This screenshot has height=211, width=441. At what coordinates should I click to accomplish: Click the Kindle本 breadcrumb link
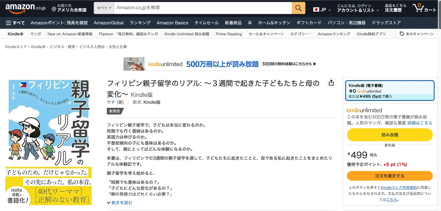pyautogui.click(x=38, y=47)
